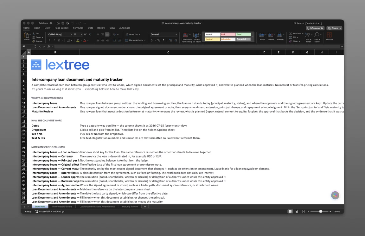365x236 pixels.
Task: Click the Name Box showing A1
Action: pos(28,47)
